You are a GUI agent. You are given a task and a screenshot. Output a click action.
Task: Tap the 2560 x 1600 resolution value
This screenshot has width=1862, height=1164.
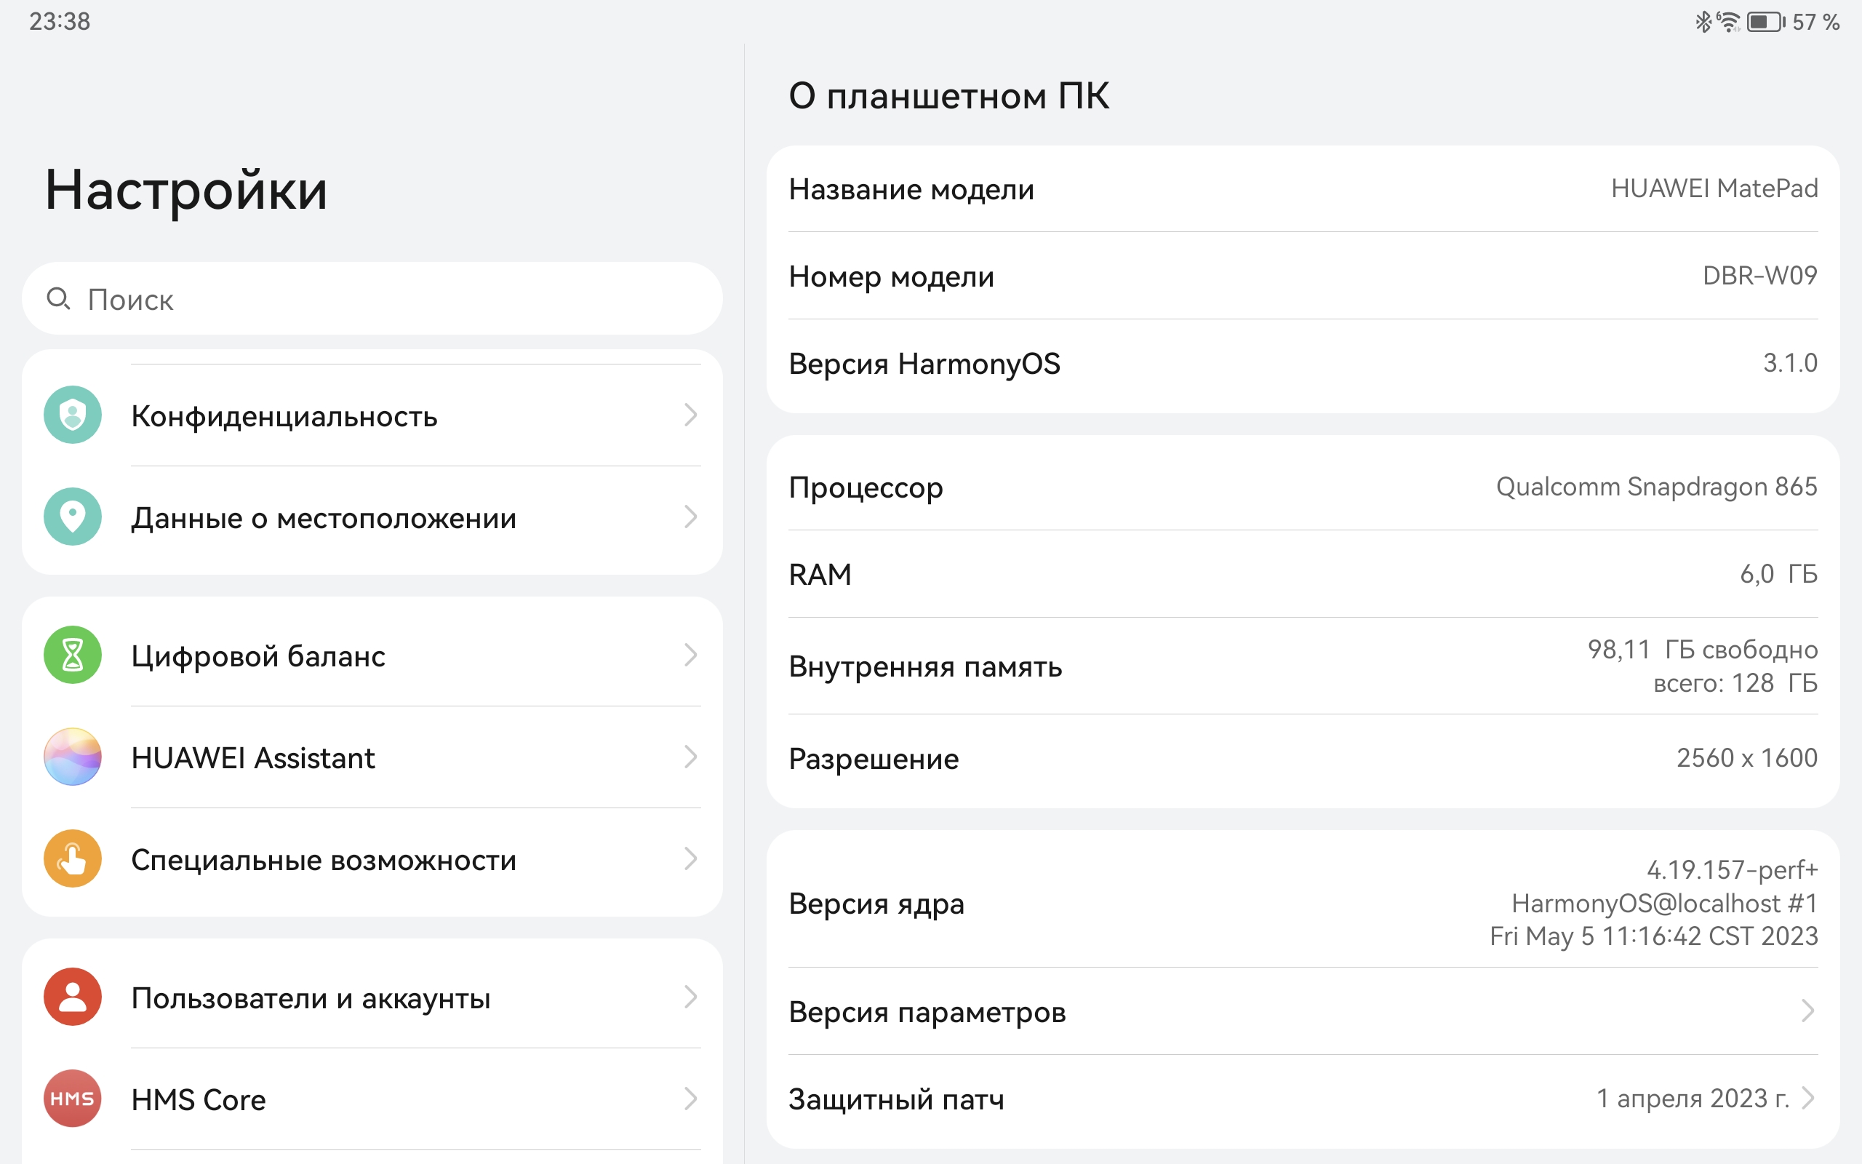1746,757
